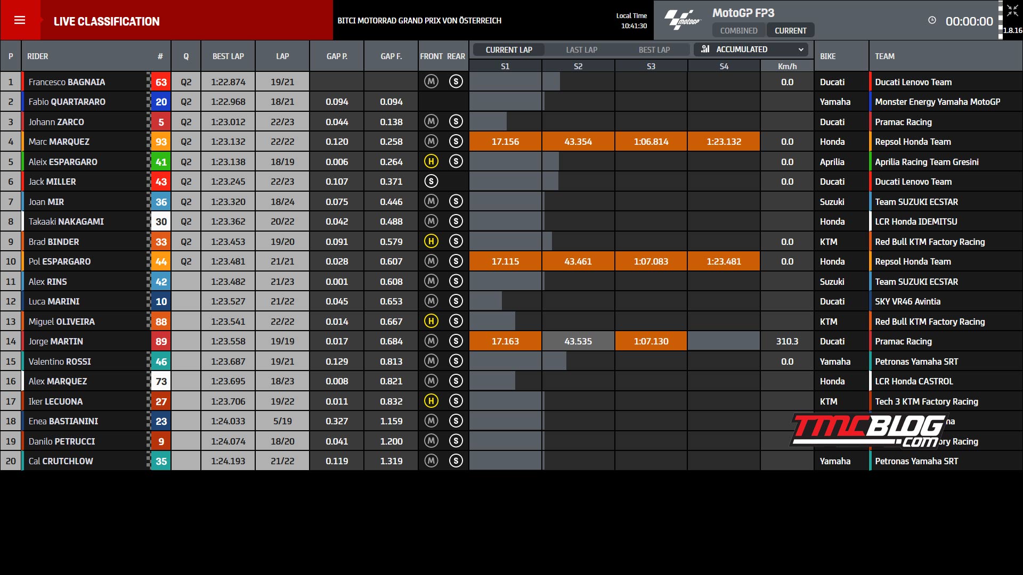Click the S1 sector column header

pyautogui.click(x=505, y=66)
